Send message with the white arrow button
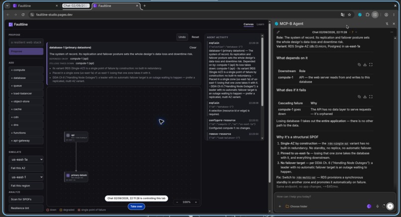This screenshot has width=401, height=217. 390,206
